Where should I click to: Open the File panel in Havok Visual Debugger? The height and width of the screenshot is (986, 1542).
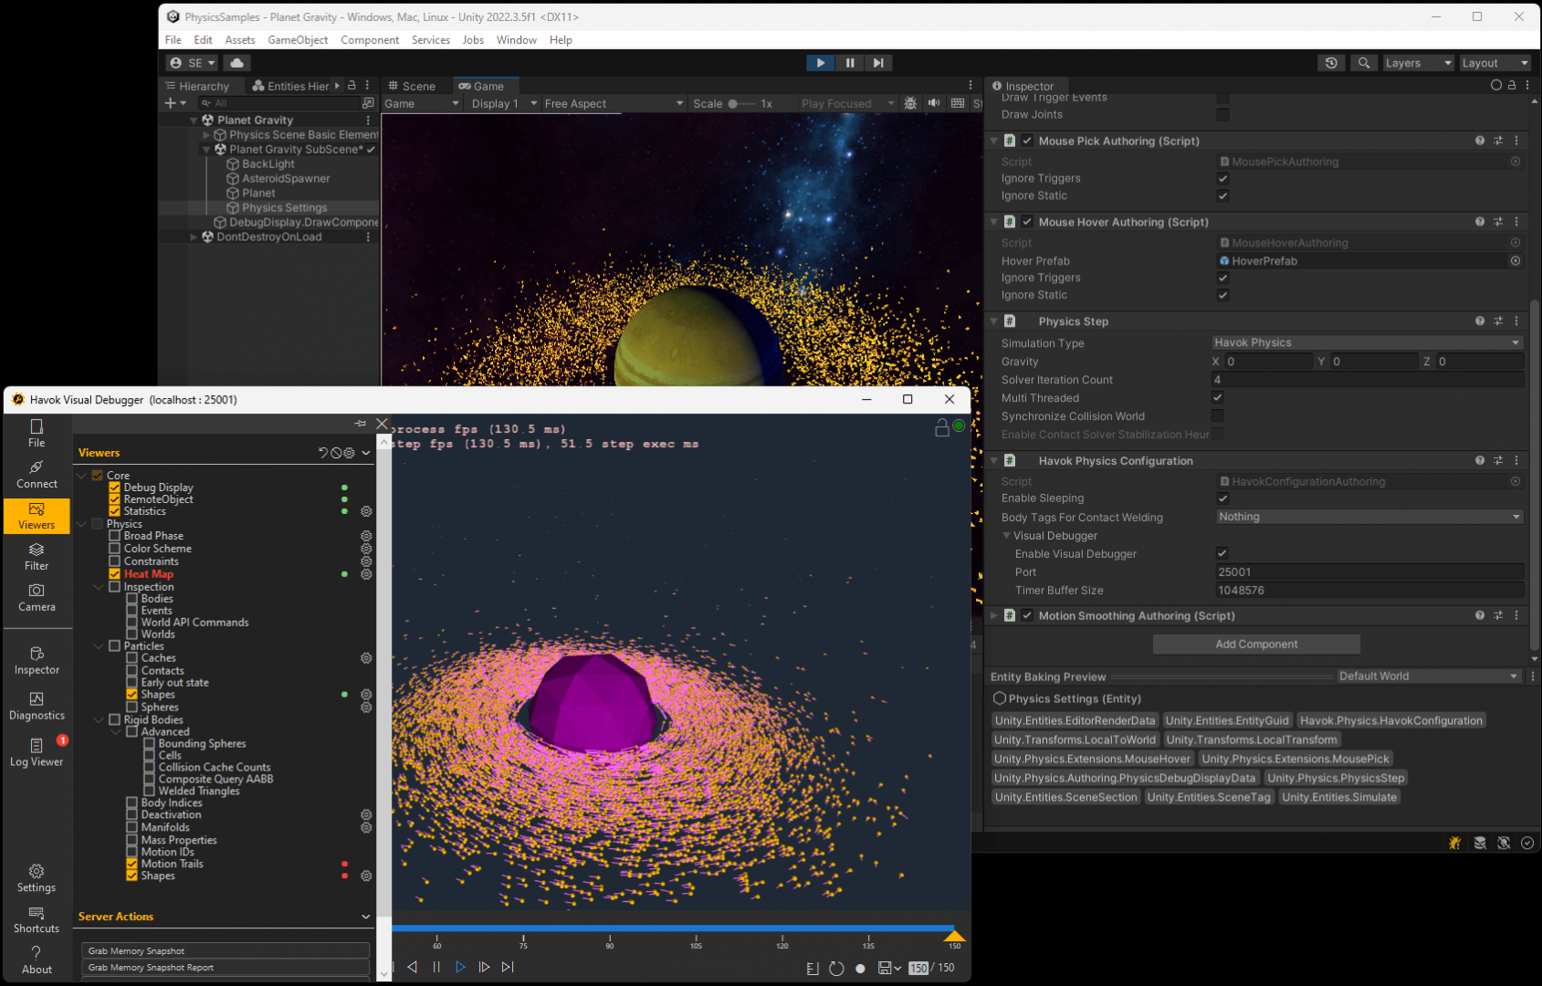[37, 434]
